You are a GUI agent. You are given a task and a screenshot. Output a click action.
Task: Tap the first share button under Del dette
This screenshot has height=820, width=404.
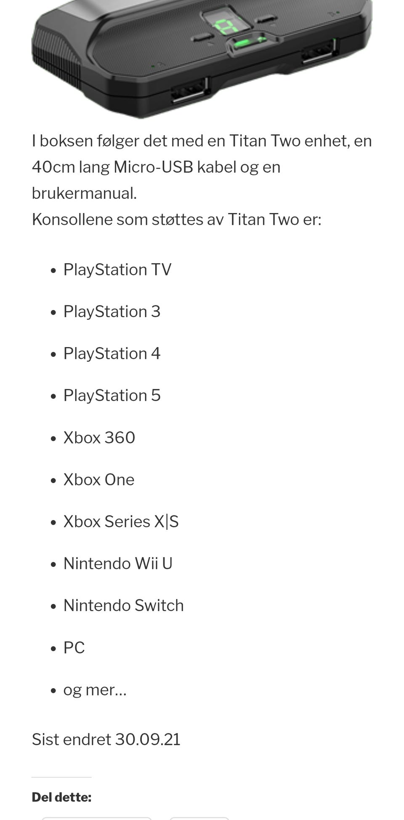pos(96,818)
